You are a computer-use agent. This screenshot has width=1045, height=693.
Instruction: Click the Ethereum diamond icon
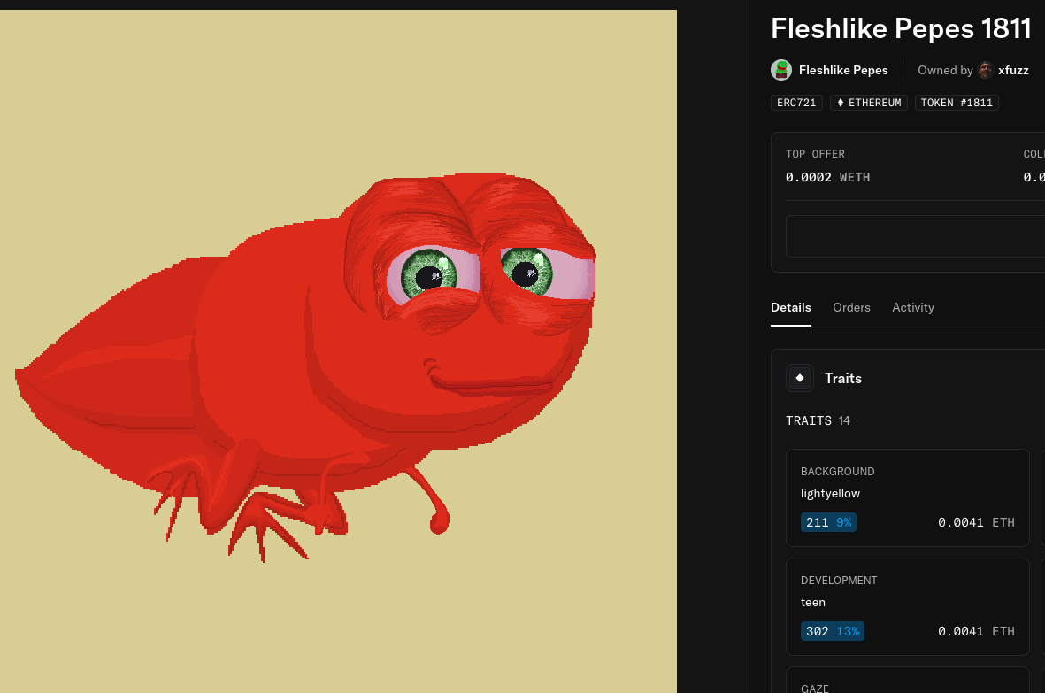click(841, 103)
